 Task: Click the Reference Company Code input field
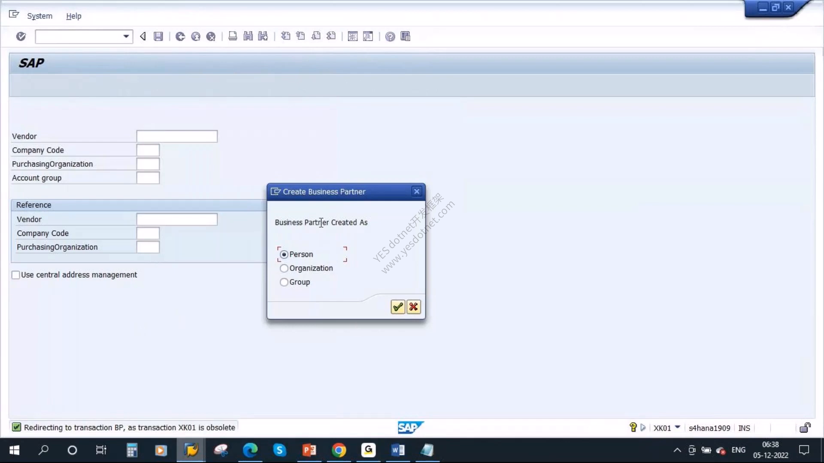[148, 233]
